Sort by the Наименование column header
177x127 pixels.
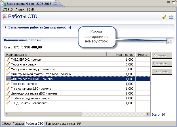[x=56, y=55]
